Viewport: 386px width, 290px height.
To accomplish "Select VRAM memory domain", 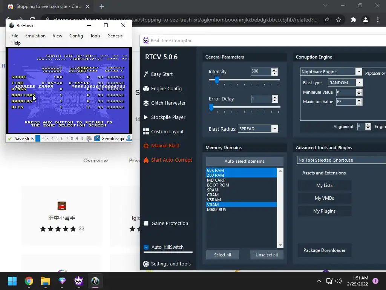I will (x=242, y=205).
